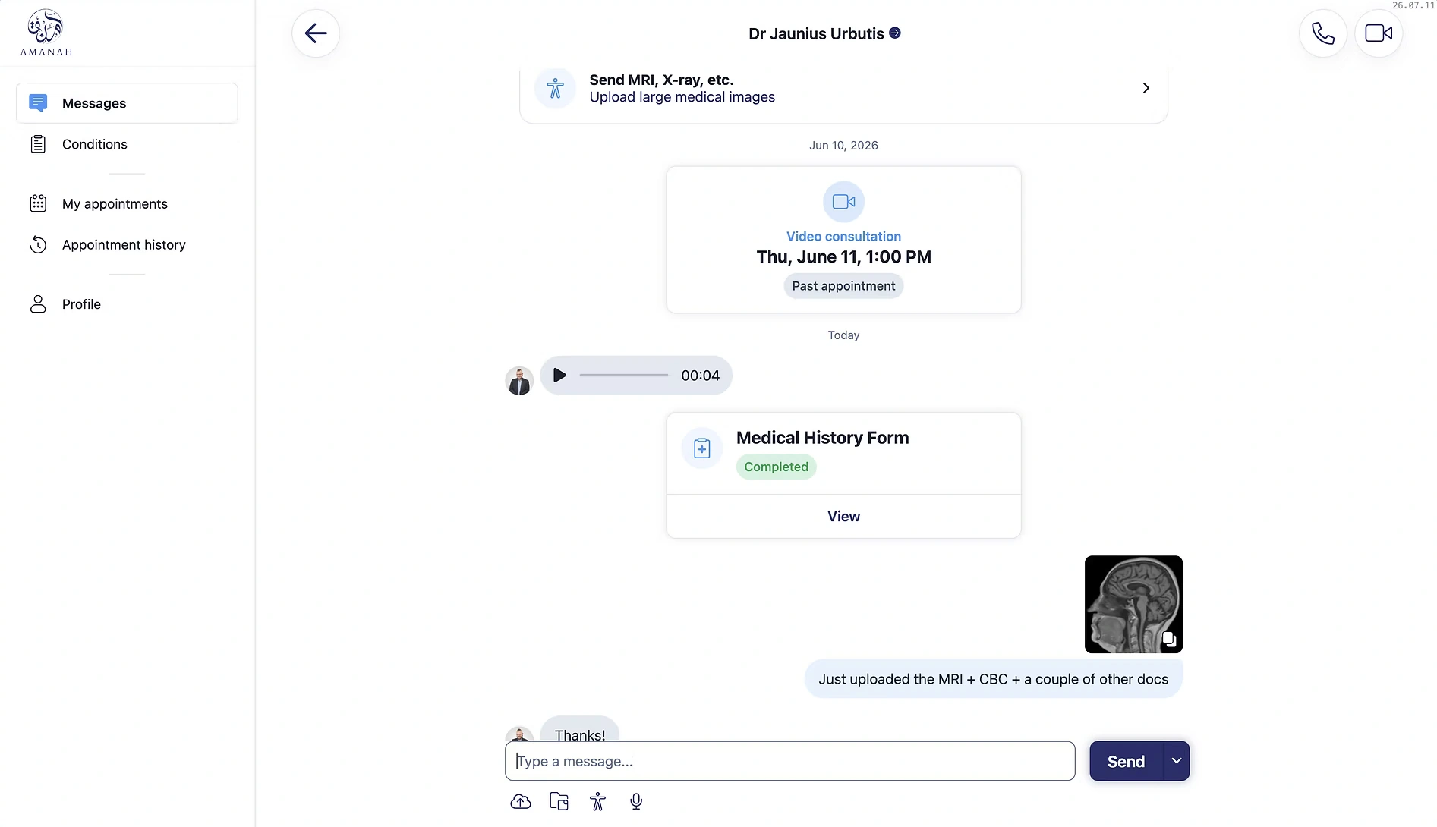Play the 00:04 voice message
Image resolution: width=1437 pixels, height=827 pixels.
coord(559,375)
